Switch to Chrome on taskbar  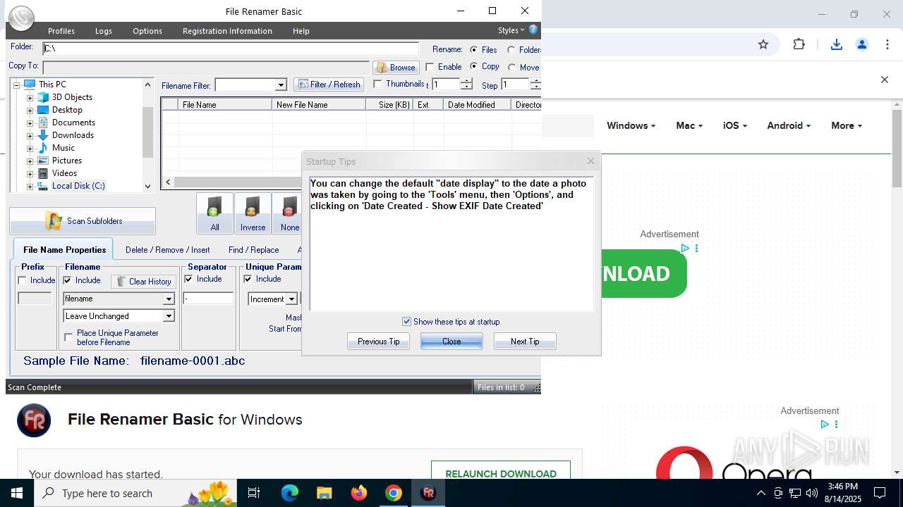(394, 493)
